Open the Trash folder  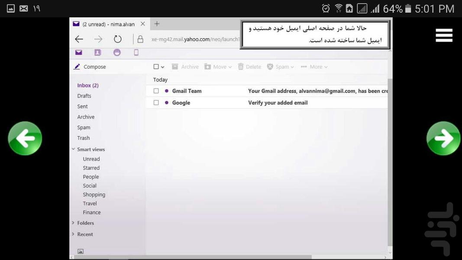pos(84,138)
